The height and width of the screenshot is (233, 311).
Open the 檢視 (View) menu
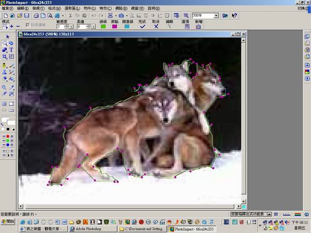tap(38, 8)
